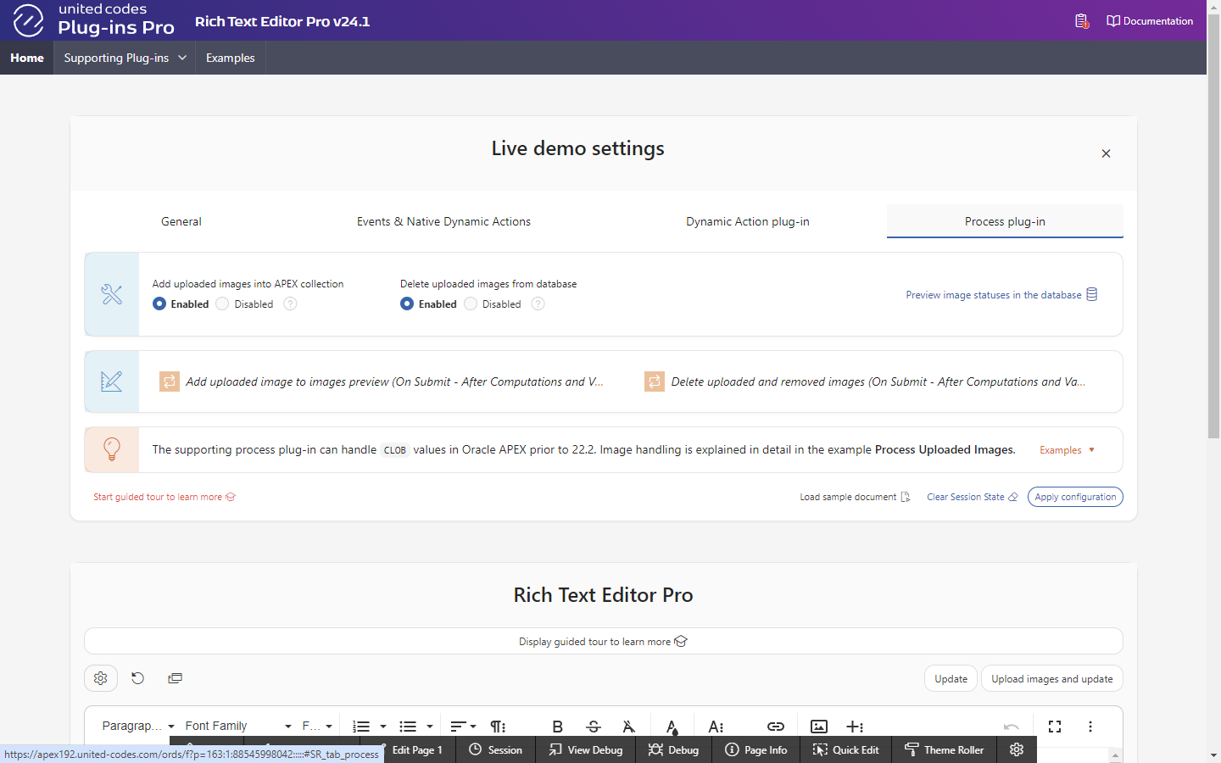Click the window stack icon beside reset
The image size is (1221, 763).
coord(175,678)
